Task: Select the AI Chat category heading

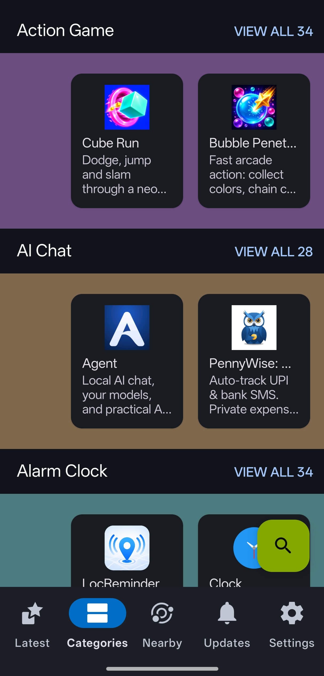Action: click(44, 251)
